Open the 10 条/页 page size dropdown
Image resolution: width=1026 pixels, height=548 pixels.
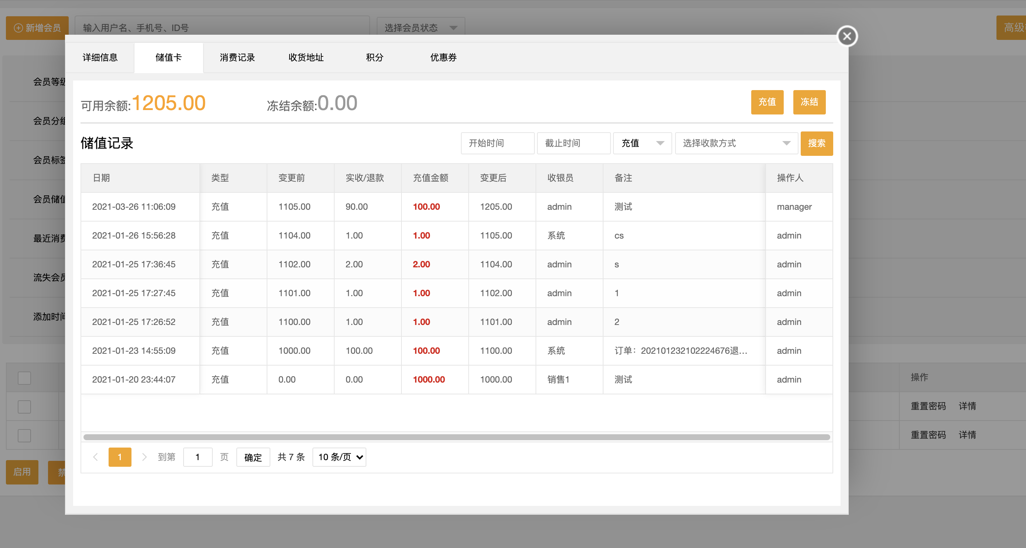pyautogui.click(x=339, y=457)
